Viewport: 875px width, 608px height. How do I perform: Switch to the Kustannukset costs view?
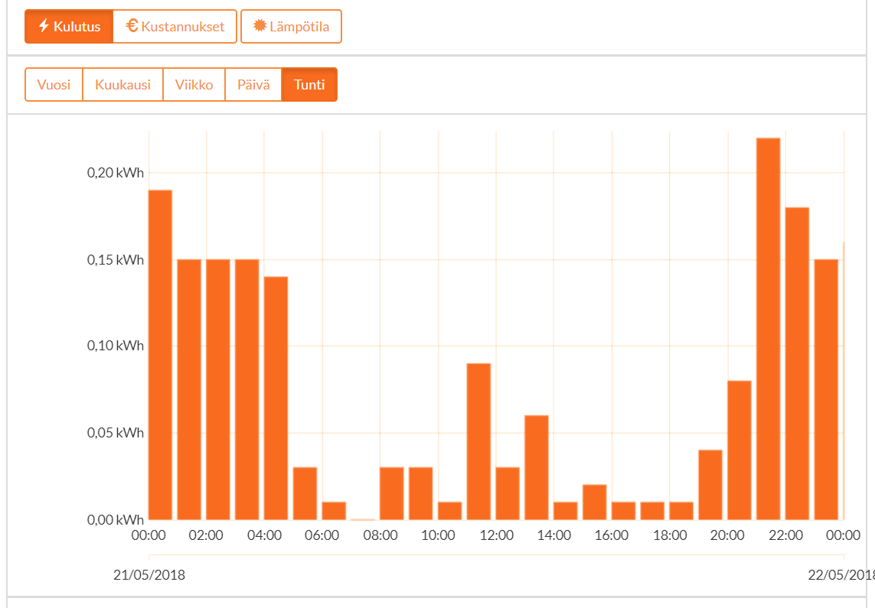click(175, 26)
